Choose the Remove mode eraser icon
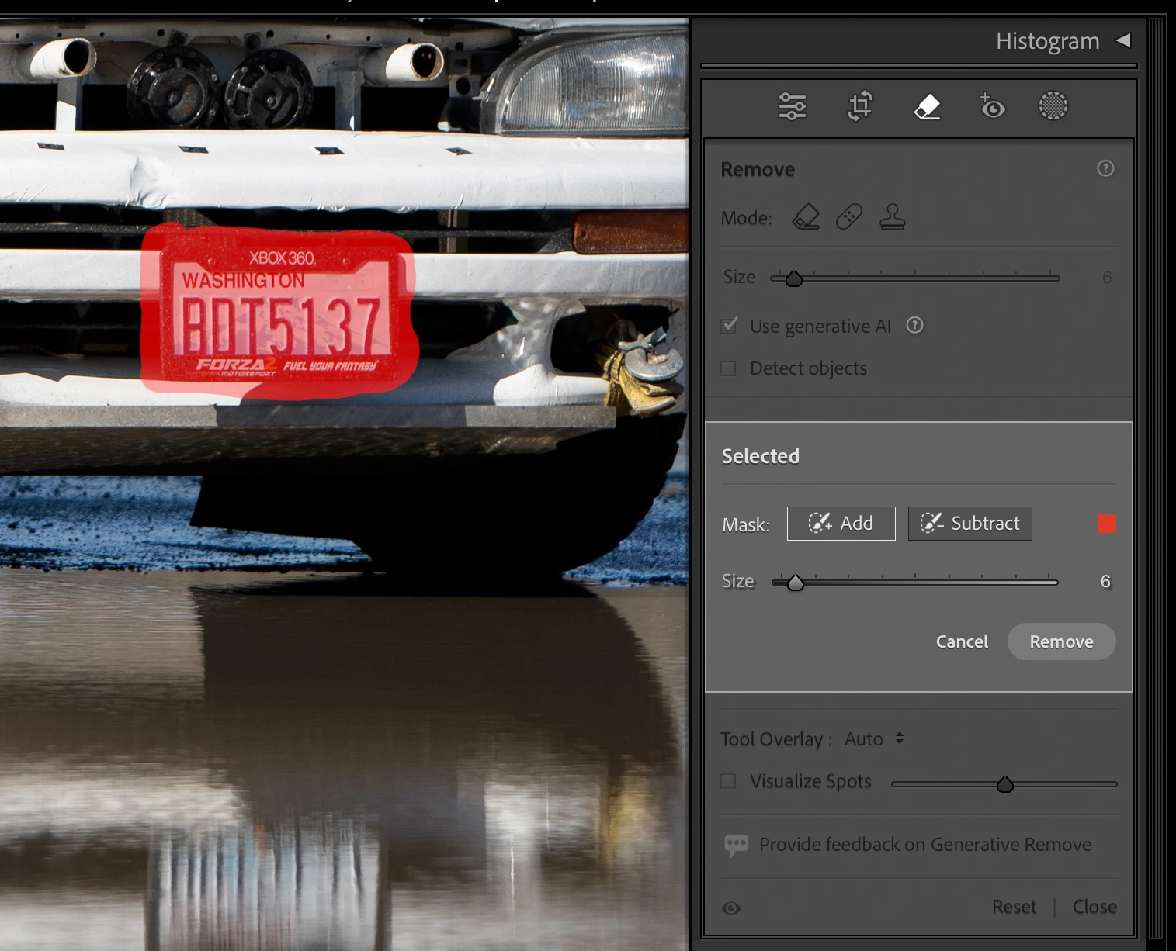This screenshot has width=1176, height=951. pos(806,217)
